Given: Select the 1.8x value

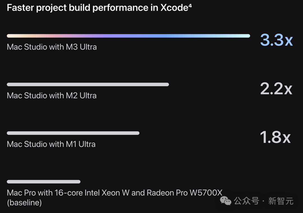Looking at the screenshot, I should pos(275,137).
